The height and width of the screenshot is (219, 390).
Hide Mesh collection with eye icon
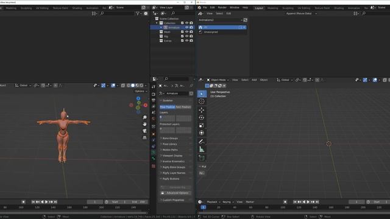(x=186, y=32)
